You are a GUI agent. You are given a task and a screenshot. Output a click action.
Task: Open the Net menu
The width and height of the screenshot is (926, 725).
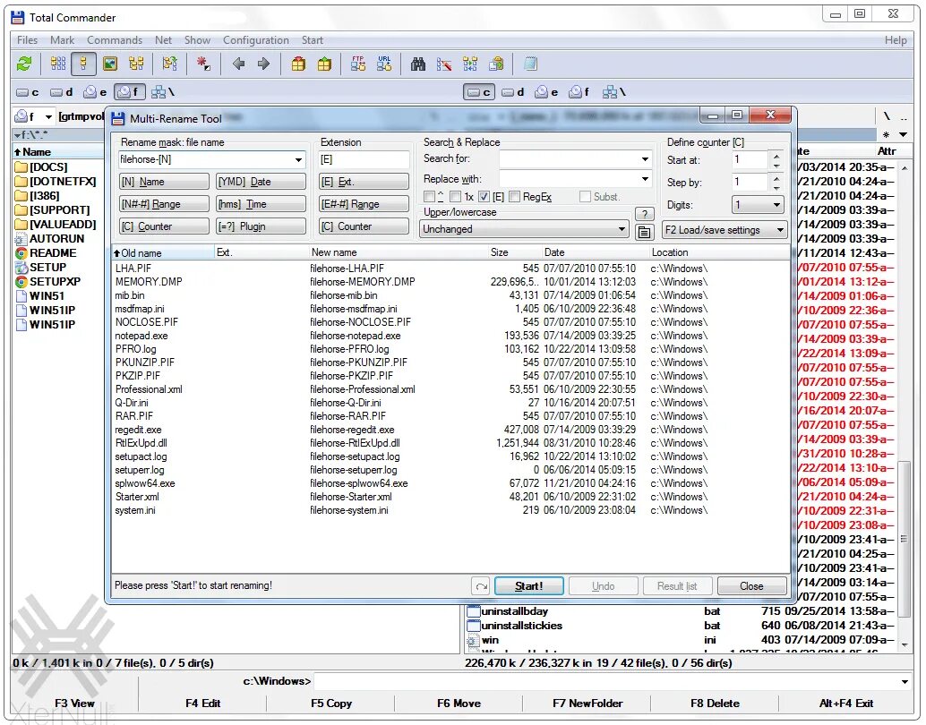click(x=164, y=40)
